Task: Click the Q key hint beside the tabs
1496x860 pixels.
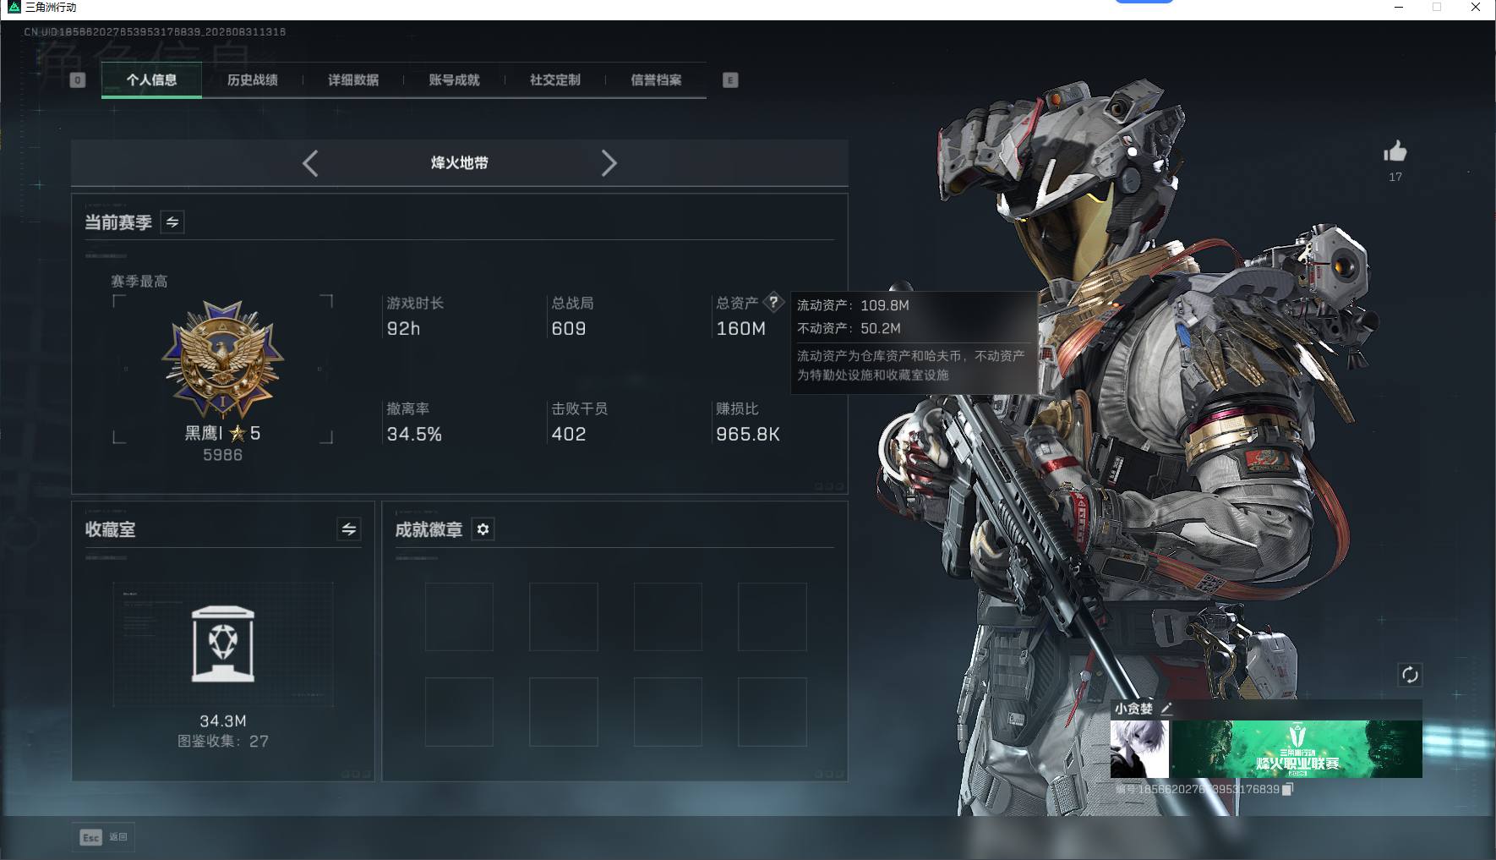Action: pos(78,80)
